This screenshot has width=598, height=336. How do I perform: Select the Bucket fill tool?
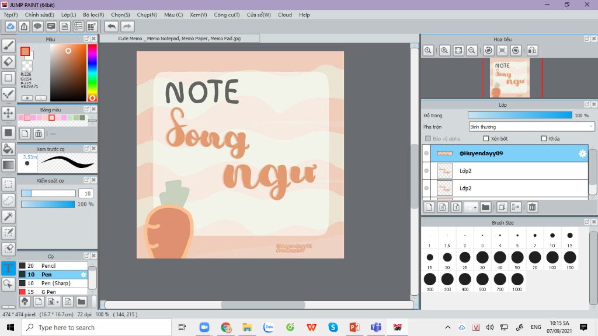click(x=8, y=149)
